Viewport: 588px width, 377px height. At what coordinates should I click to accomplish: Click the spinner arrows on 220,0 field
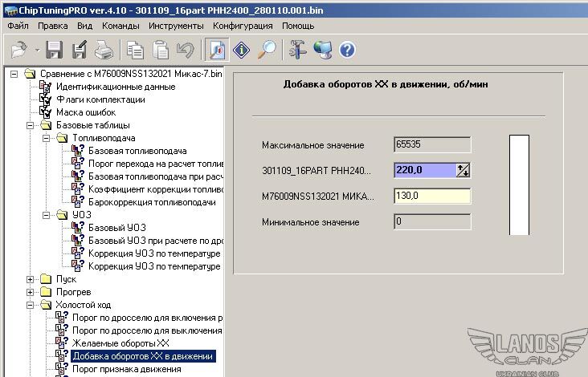pyautogui.click(x=463, y=169)
